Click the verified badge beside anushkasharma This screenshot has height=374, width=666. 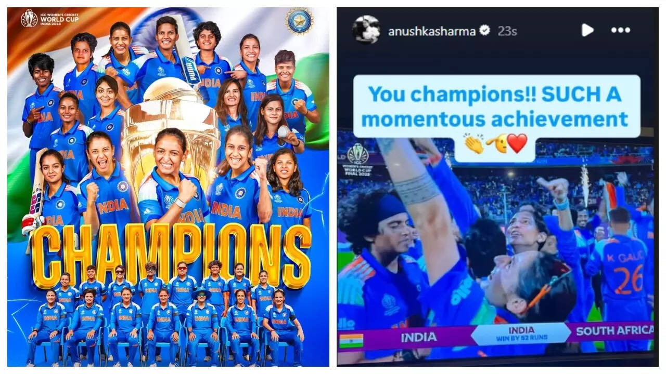pyautogui.click(x=484, y=31)
